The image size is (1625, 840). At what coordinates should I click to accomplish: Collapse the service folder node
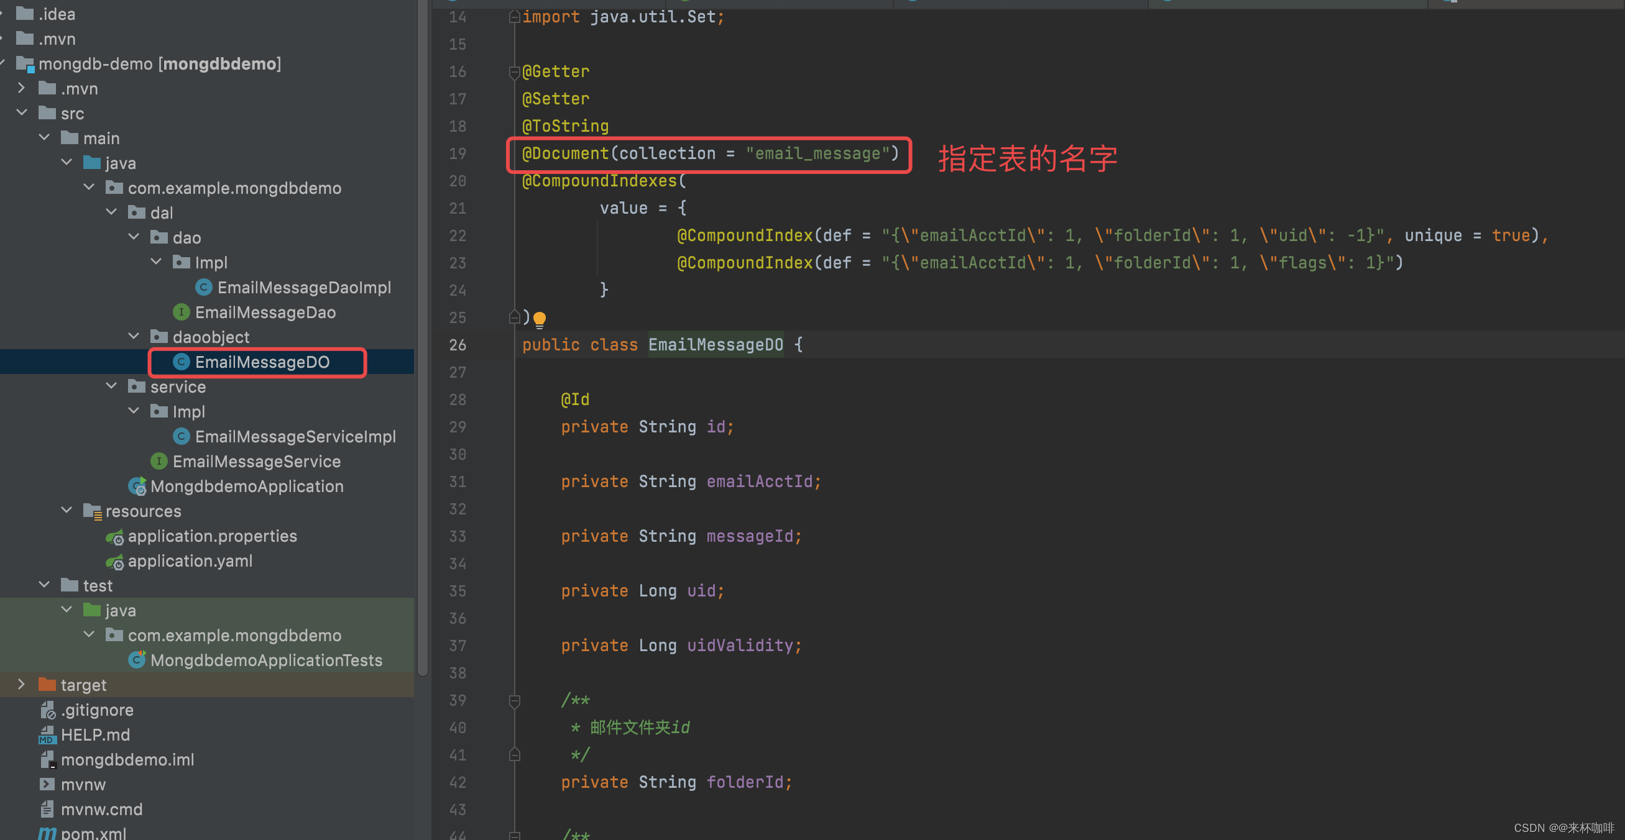tap(111, 386)
